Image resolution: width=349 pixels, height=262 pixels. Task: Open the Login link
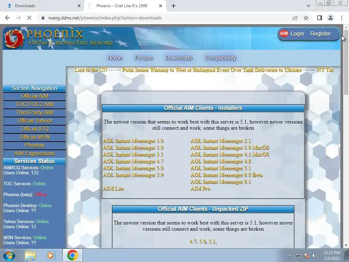click(297, 34)
